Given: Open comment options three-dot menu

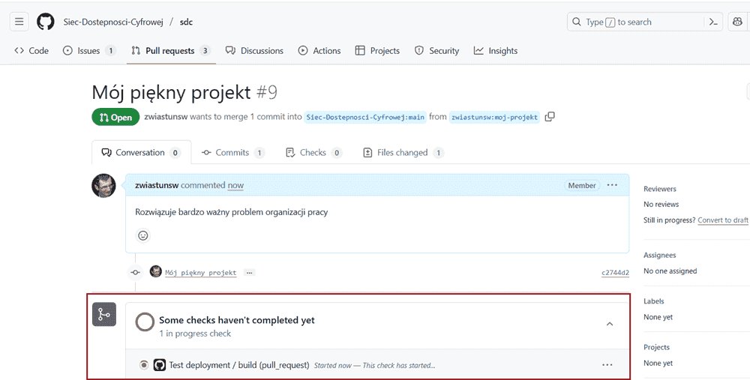Looking at the screenshot, I should point(612,185).
